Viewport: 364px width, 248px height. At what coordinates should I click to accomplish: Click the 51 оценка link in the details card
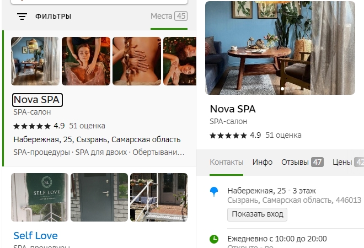283,135
